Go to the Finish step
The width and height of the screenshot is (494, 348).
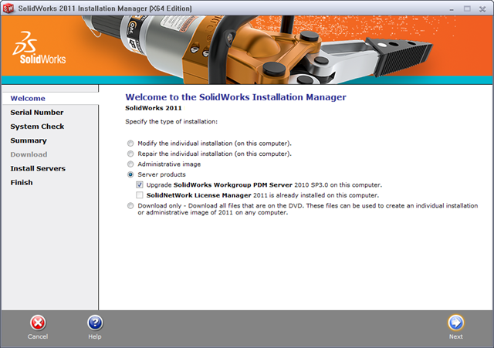click(x=22, y=183)
